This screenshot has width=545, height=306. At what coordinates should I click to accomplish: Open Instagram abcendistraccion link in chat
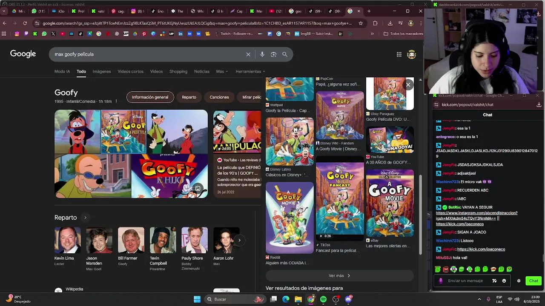pyautogui.click(x=476, y=215)
